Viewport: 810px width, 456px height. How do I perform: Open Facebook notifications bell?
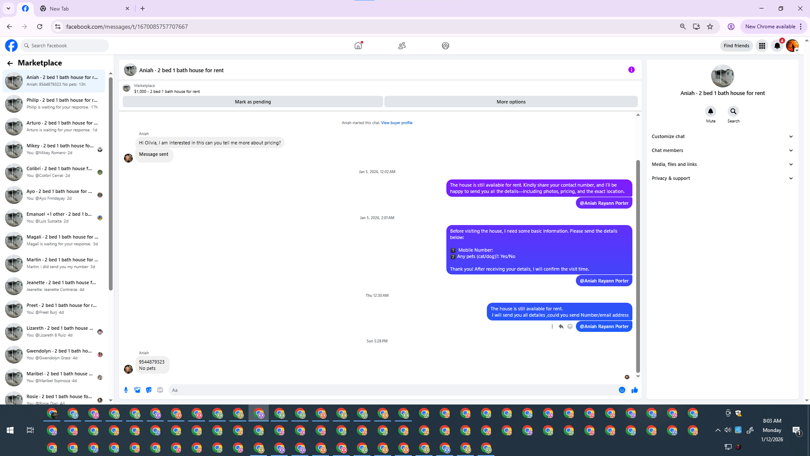click(x=777, y=46)
